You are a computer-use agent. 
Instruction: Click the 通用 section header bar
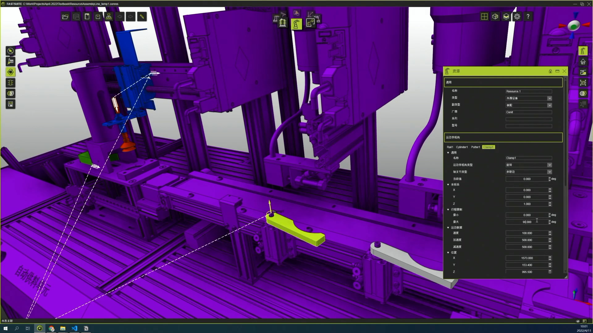point(503,82)
